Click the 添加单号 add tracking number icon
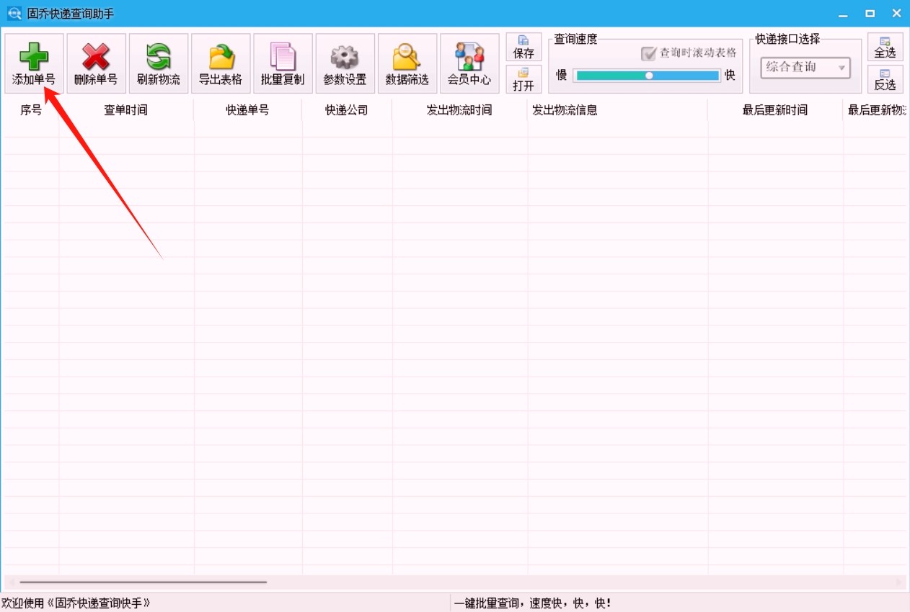The height and width of the screenshot is (612, 910). (33, 63)
